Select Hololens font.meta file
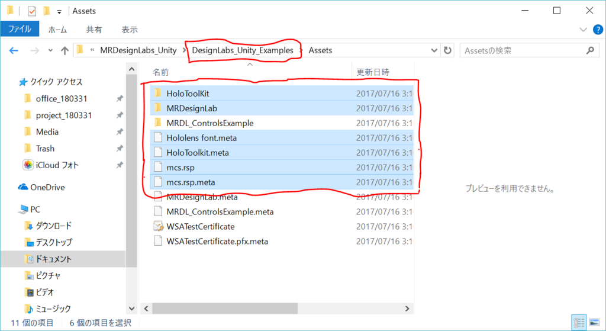Screen dimensions: 606x331 click(x=281, y=137)
